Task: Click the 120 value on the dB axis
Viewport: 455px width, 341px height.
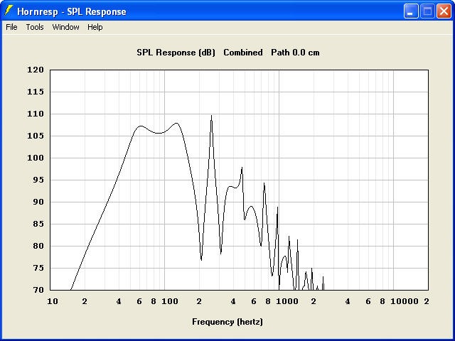Action: [x=36, y=70]
